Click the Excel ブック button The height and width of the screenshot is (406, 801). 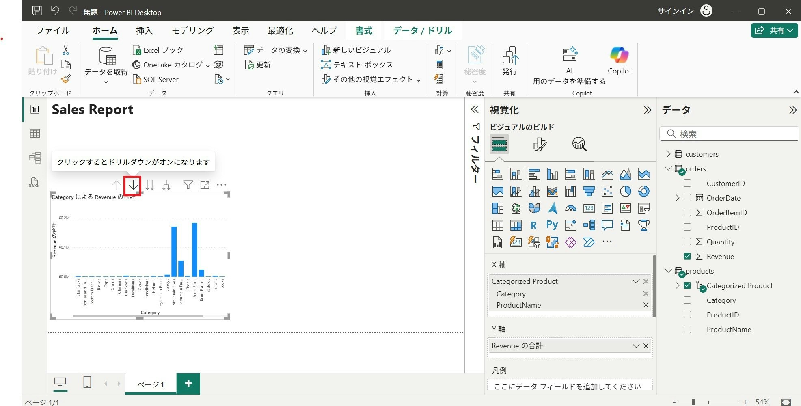click(x=158, y=50)
